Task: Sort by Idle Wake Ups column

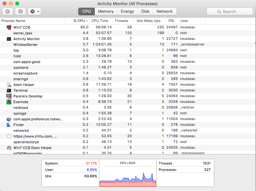Action: [149, 21]
